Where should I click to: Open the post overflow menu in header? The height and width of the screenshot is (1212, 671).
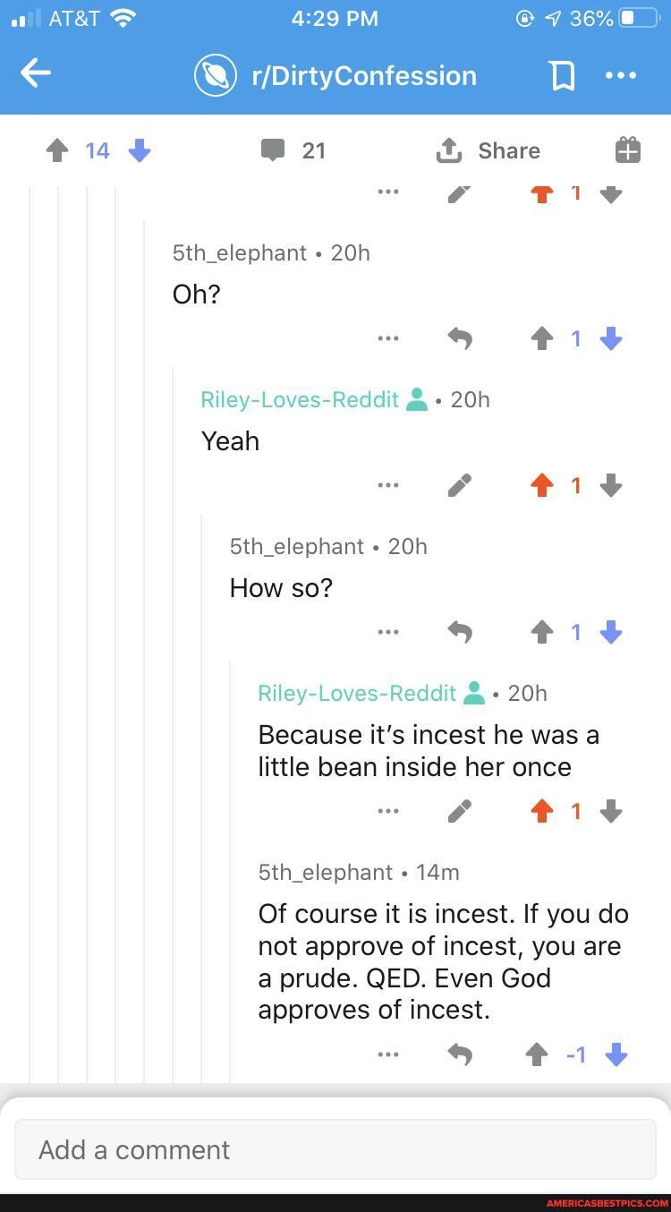(x=620, y=76)
